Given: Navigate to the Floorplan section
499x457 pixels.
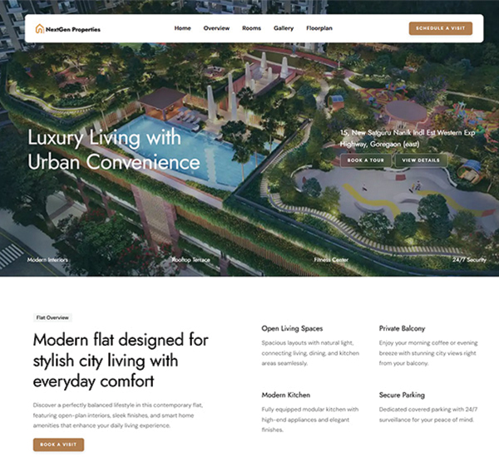Looking at the screenshot, I should pos(319,28).
